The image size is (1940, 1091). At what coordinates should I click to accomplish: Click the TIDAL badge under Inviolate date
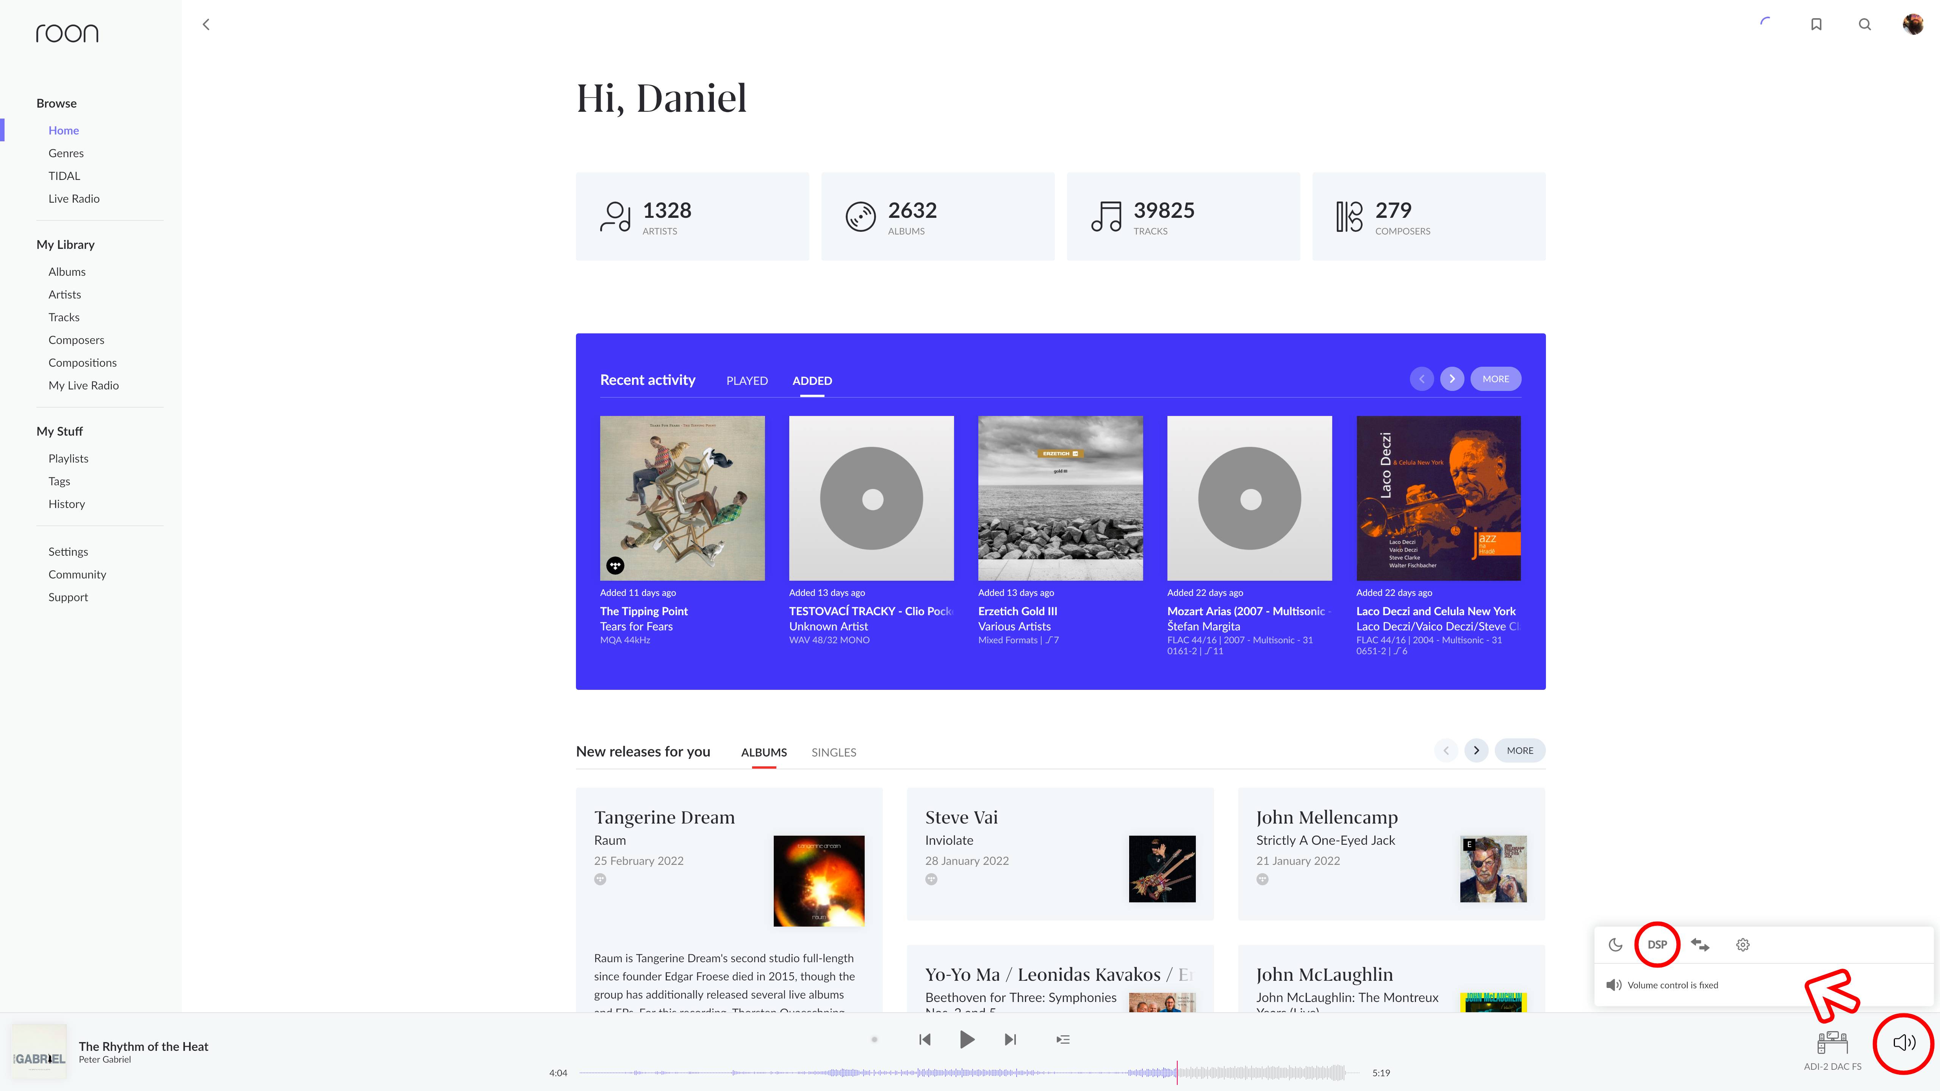click(x=932, y=879)
